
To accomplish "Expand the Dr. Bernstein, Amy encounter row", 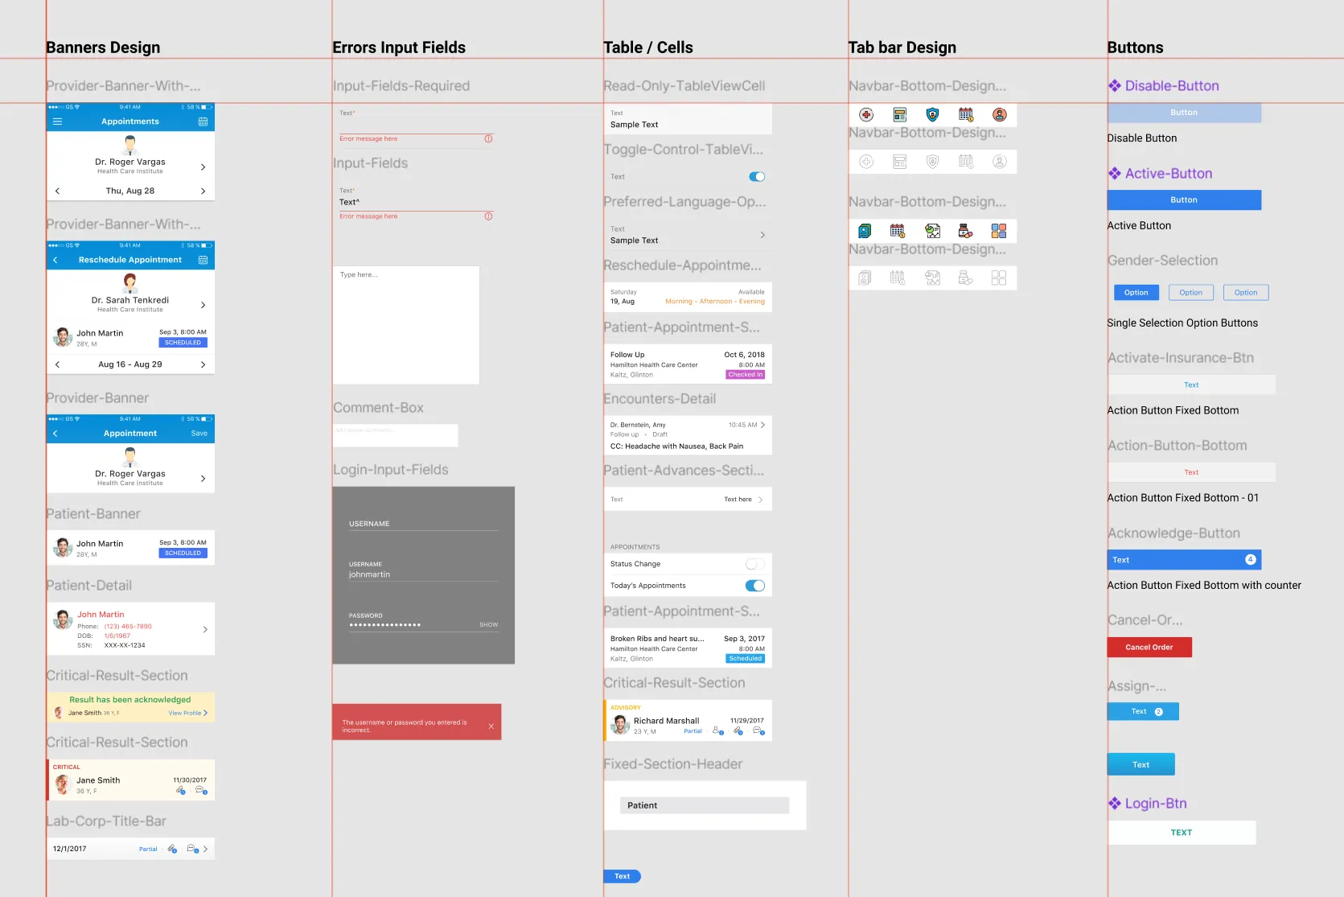I will coord(762,425).
